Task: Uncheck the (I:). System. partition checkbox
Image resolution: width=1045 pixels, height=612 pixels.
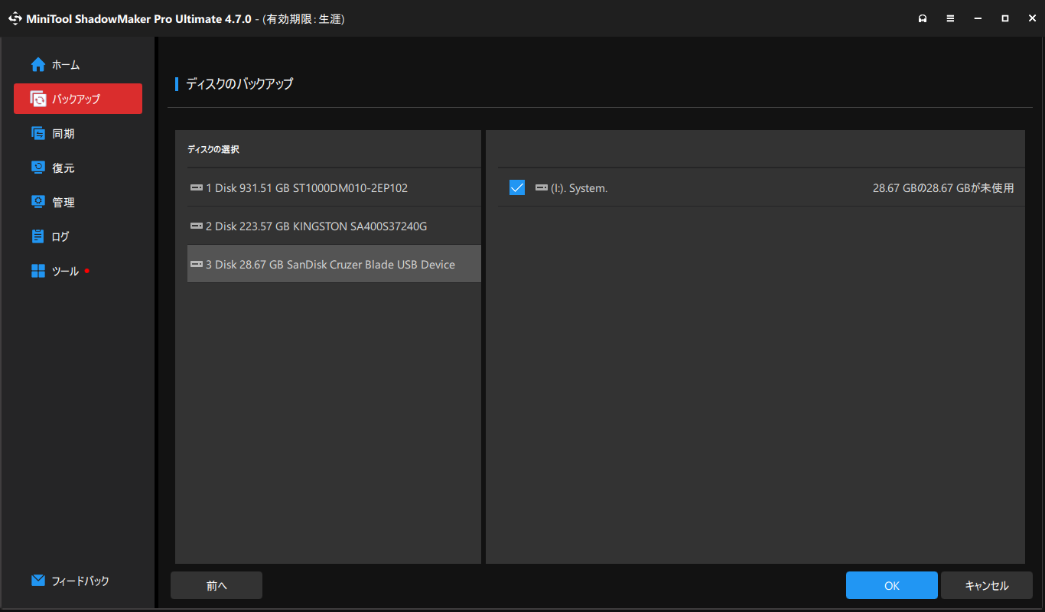Action: click(517, 187)
